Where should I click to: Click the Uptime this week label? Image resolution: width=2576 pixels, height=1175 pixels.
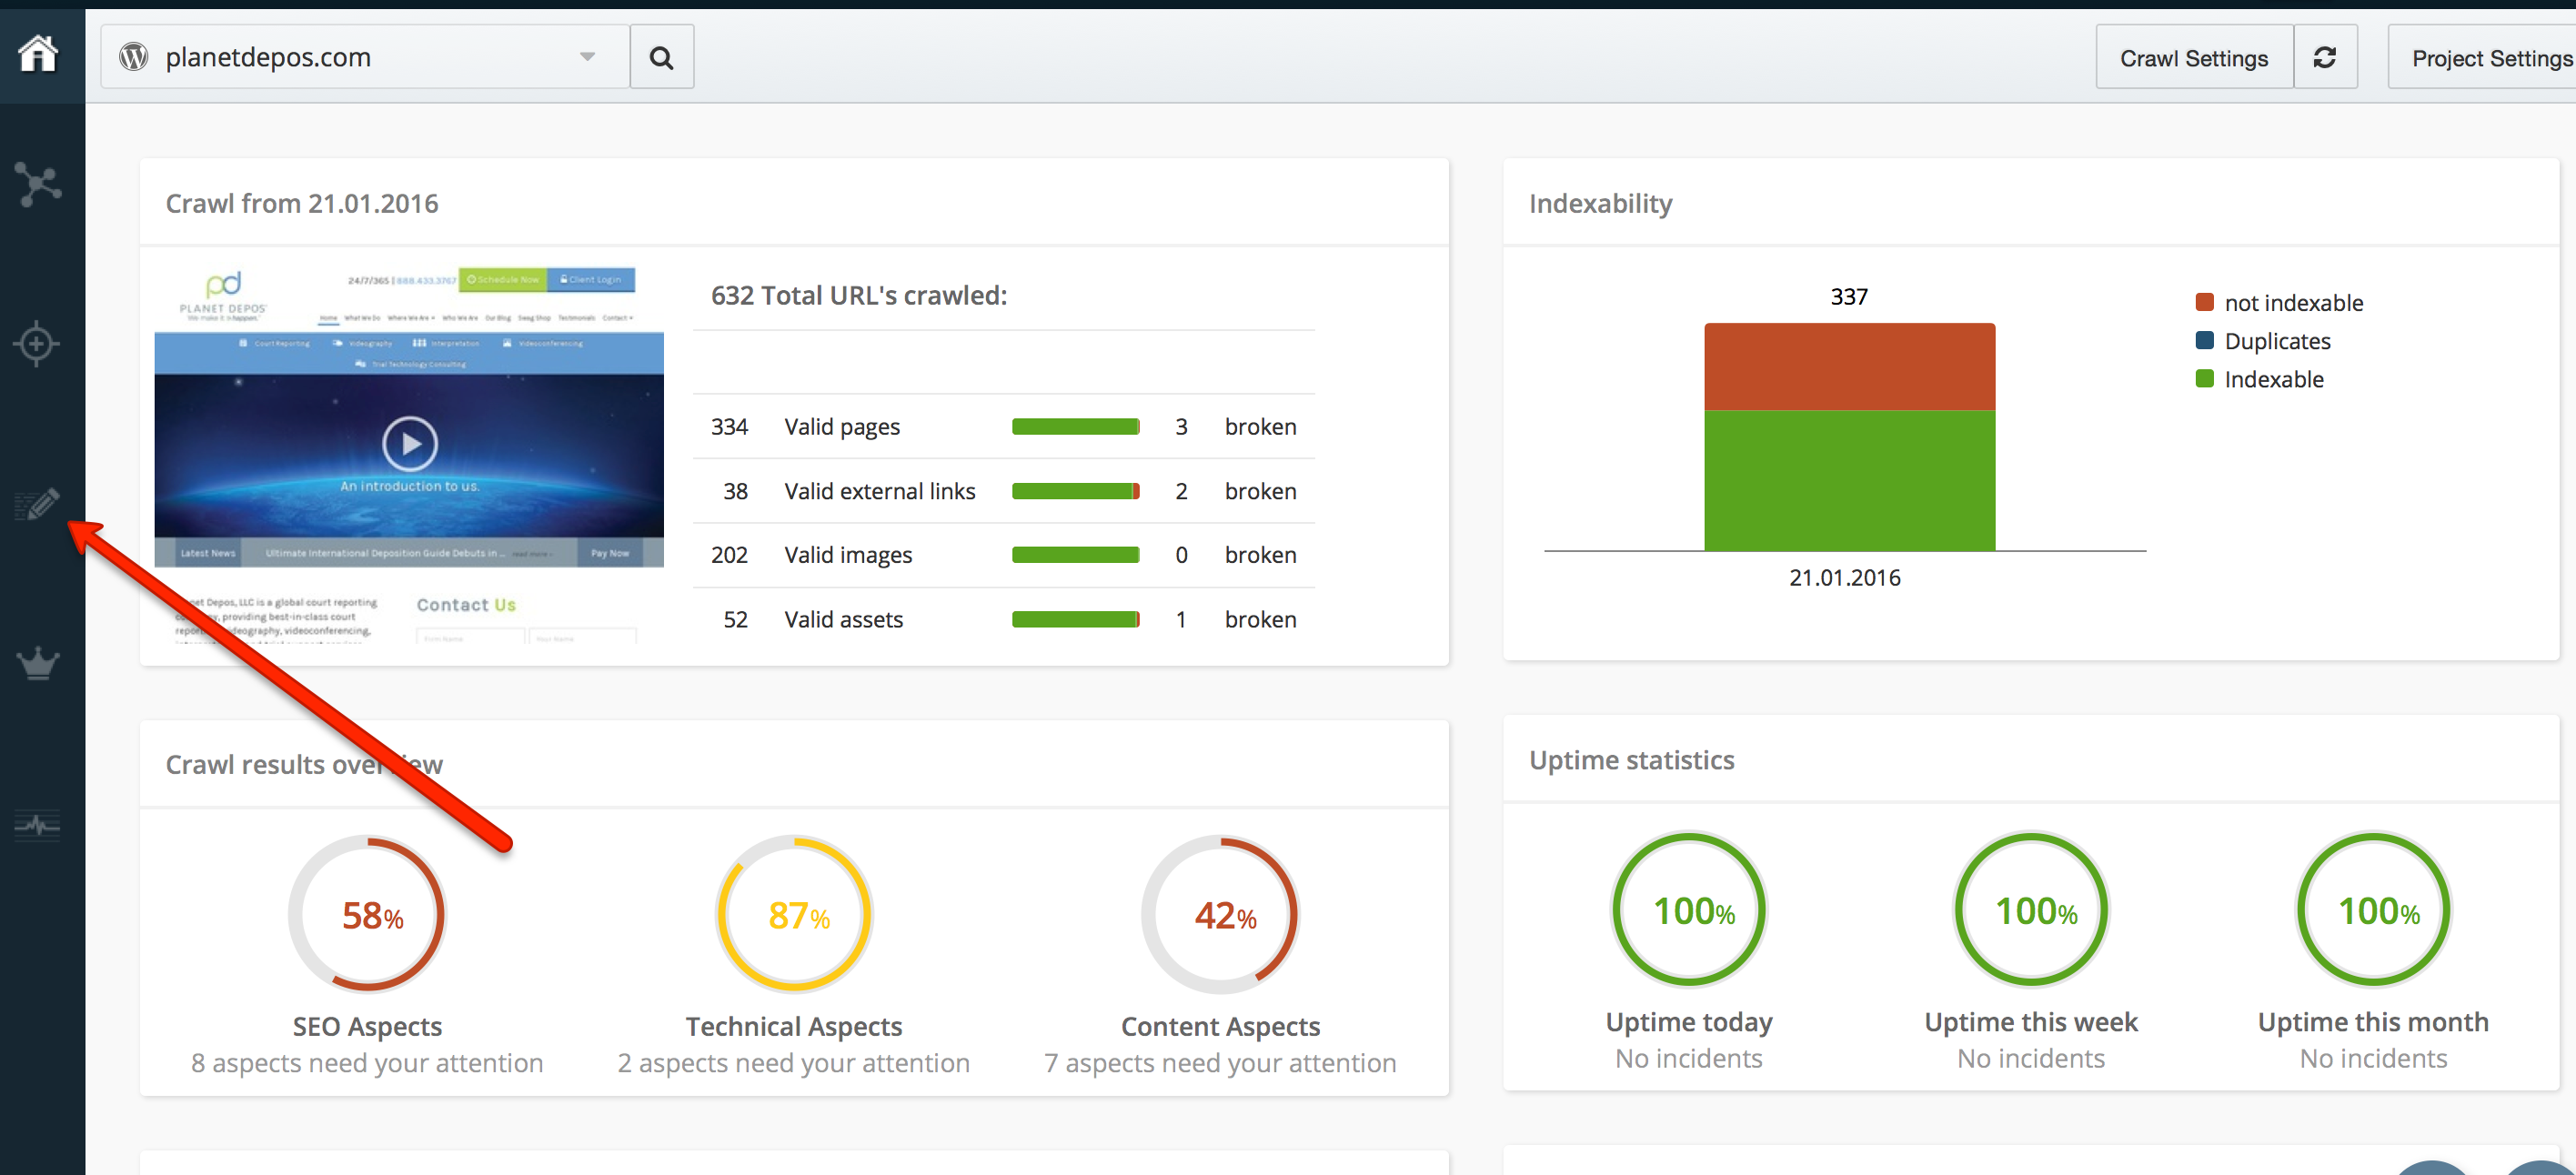point(2031,1022)
